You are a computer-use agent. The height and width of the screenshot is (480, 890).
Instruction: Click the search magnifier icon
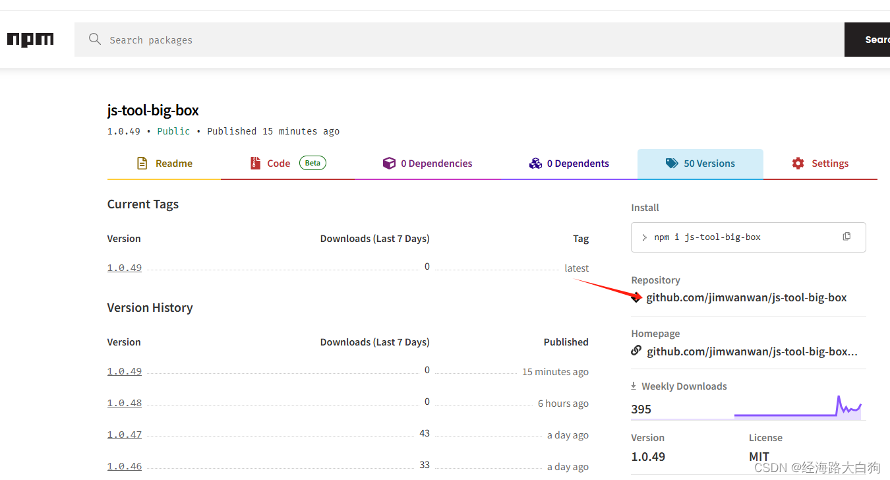95,40
